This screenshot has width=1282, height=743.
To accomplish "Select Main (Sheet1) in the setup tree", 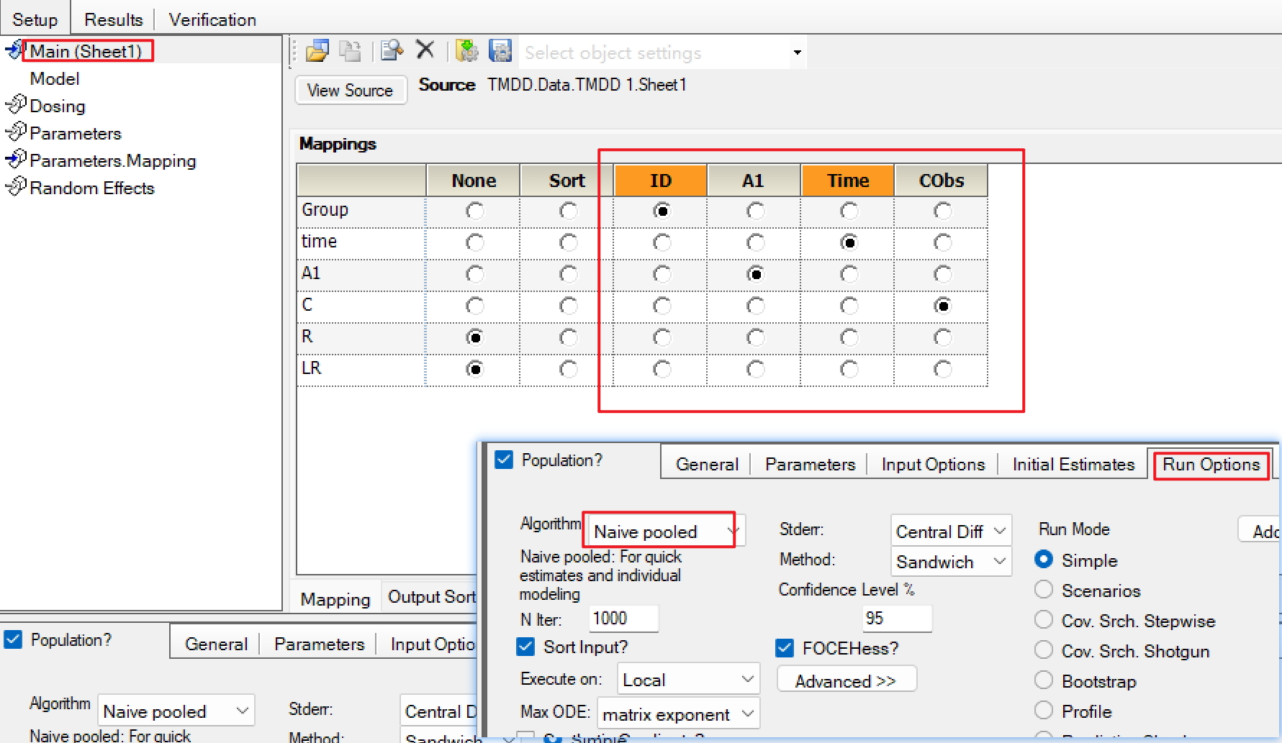I will click(x=86, y=51).
